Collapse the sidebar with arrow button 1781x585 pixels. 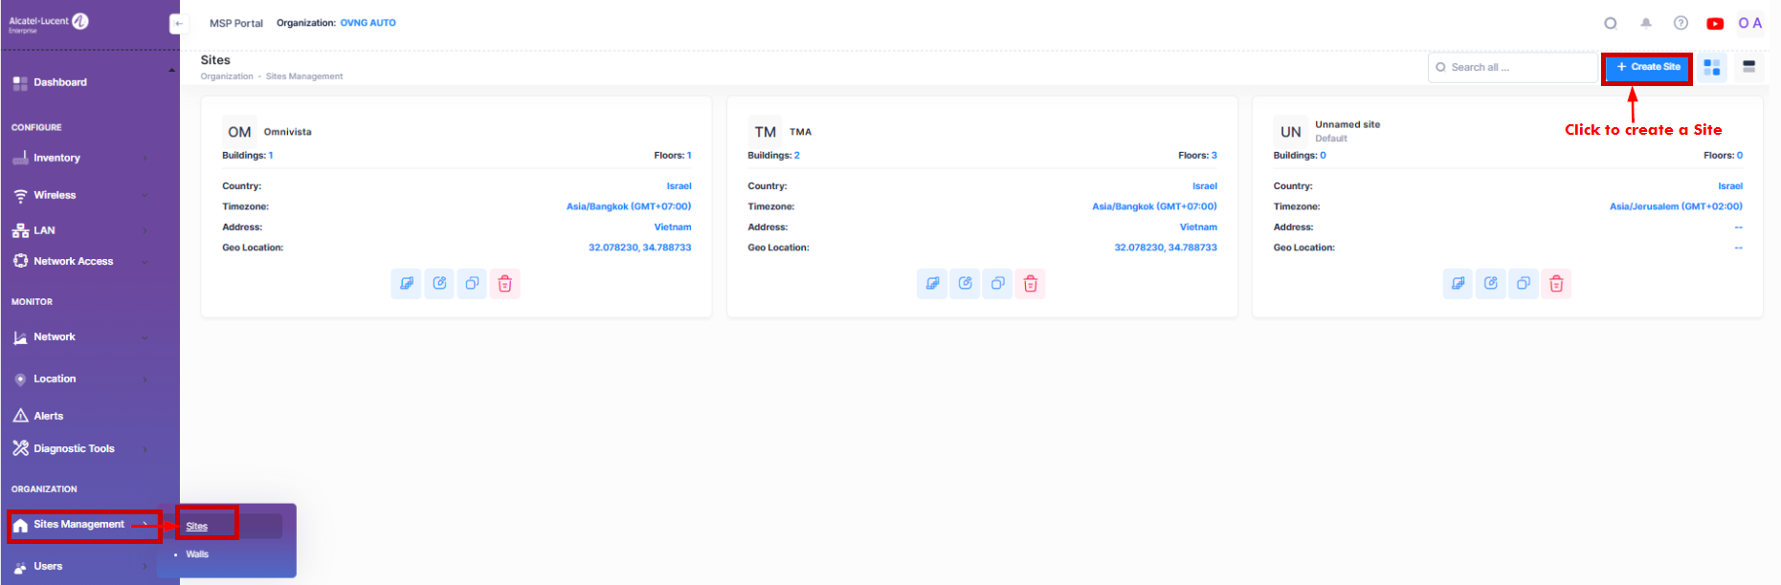(177, 24)
